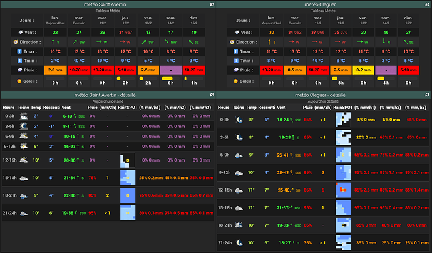Select the mar. Demain column header for Cleguer
The width and height of the screenshot is (432, 253).
point(294,20)
